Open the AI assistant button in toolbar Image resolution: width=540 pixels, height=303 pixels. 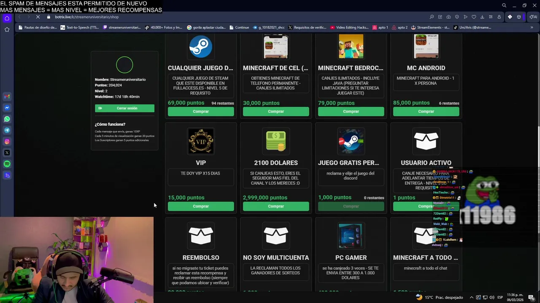[533, 17]
